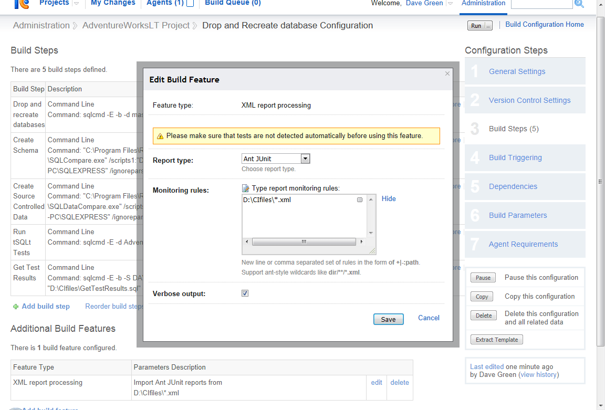
Task: Click the Extract Template button
Action: coord(497,340)
